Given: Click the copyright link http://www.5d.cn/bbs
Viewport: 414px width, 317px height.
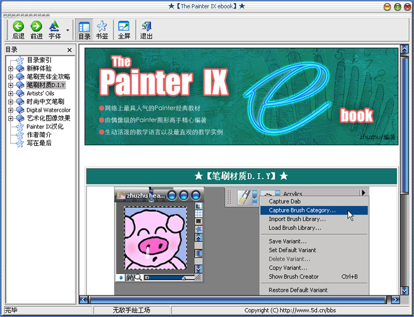Looking at the screenshot, I should pos(308,310).
